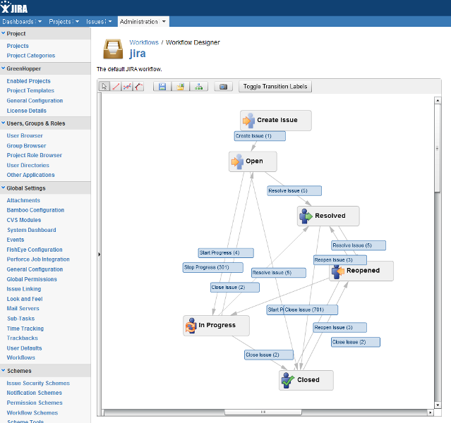The image size is (451, 423).
Task: Select the Resolved status node
Action: pos(328,216)
